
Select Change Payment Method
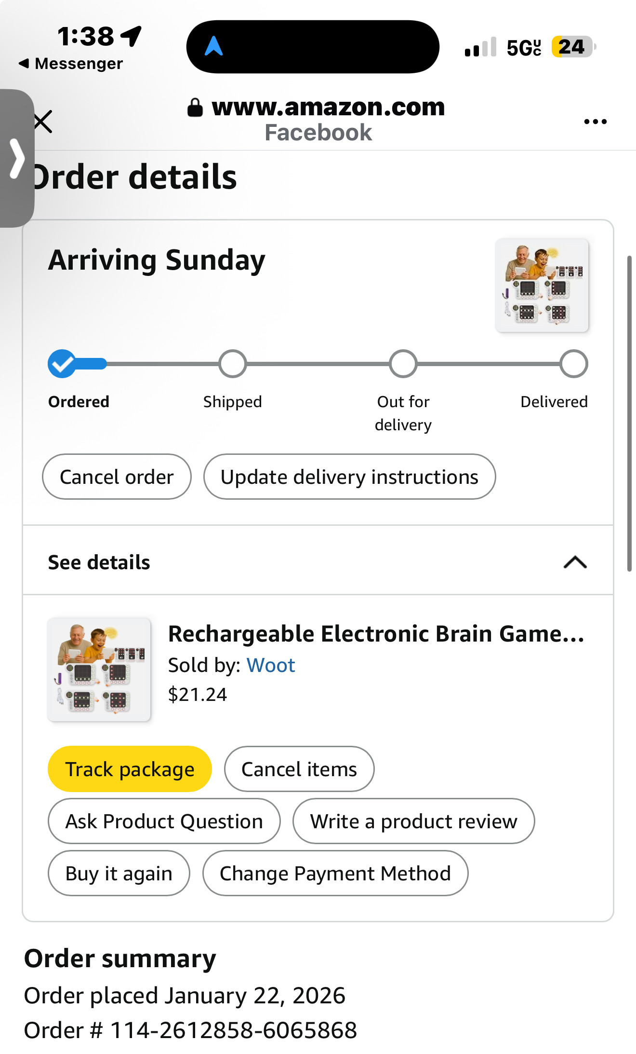click(x=335, y=873)
